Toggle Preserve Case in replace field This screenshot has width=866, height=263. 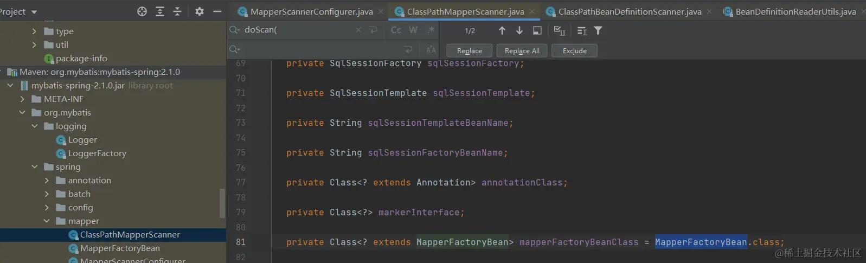click(431, 49)
